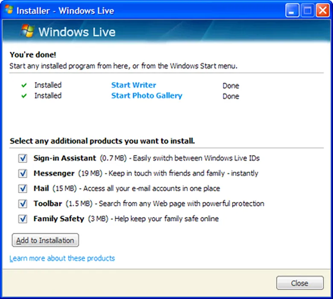Click green checkmark beside Start Photo Gallery row

[x=24, y=96]
